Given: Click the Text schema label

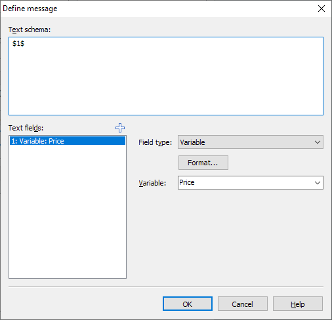Looking at the screenshot, I should pos(30,30).
